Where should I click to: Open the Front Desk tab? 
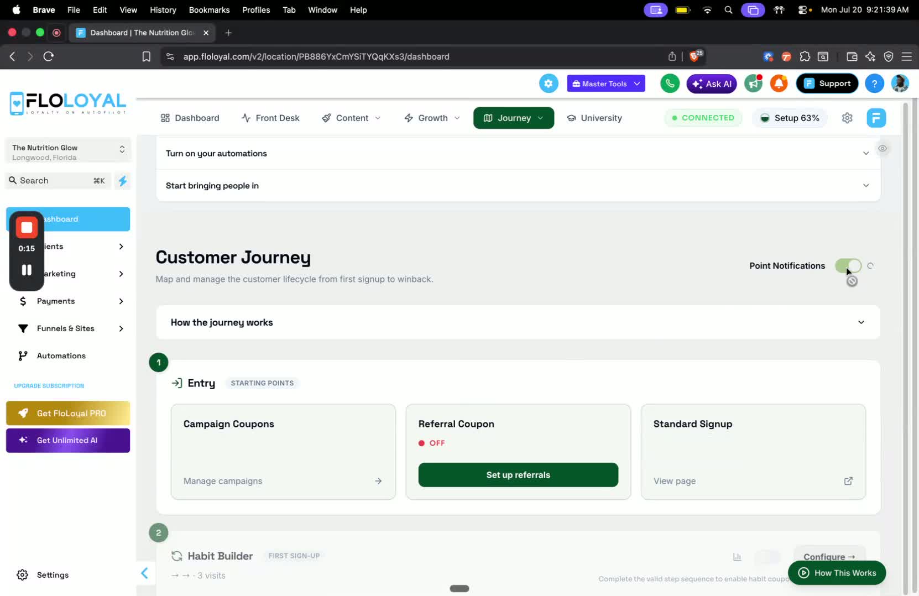pos(270,118)
